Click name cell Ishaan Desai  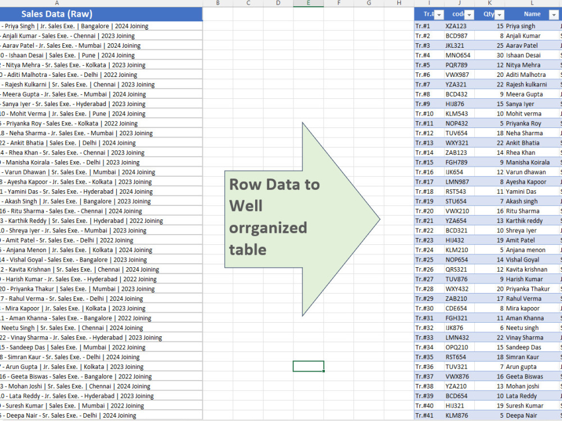tap(532, 55)
